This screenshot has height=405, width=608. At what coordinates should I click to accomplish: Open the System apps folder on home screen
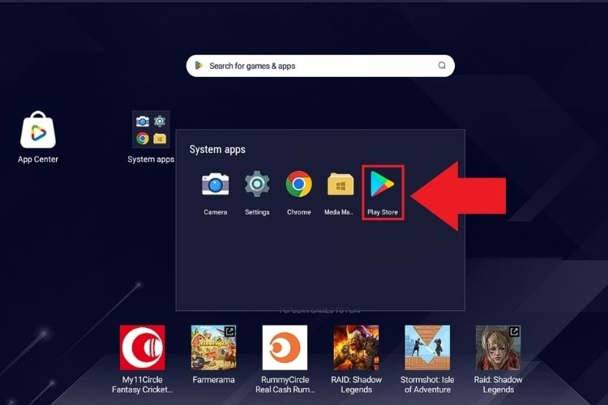tap(151, 130)
